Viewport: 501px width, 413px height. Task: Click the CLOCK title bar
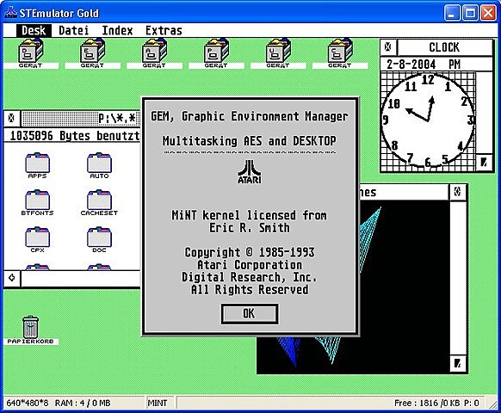[445, 47]
